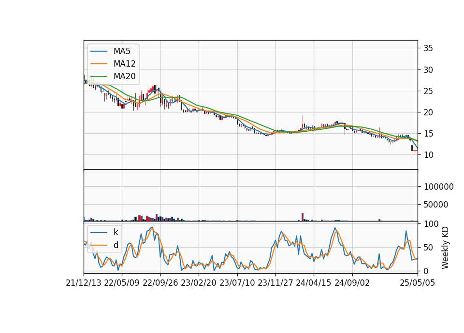
Task: Click the volume axis value 100000
Action: tap(438, 187)
